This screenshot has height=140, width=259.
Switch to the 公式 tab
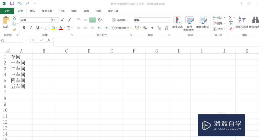click(62, 11)
